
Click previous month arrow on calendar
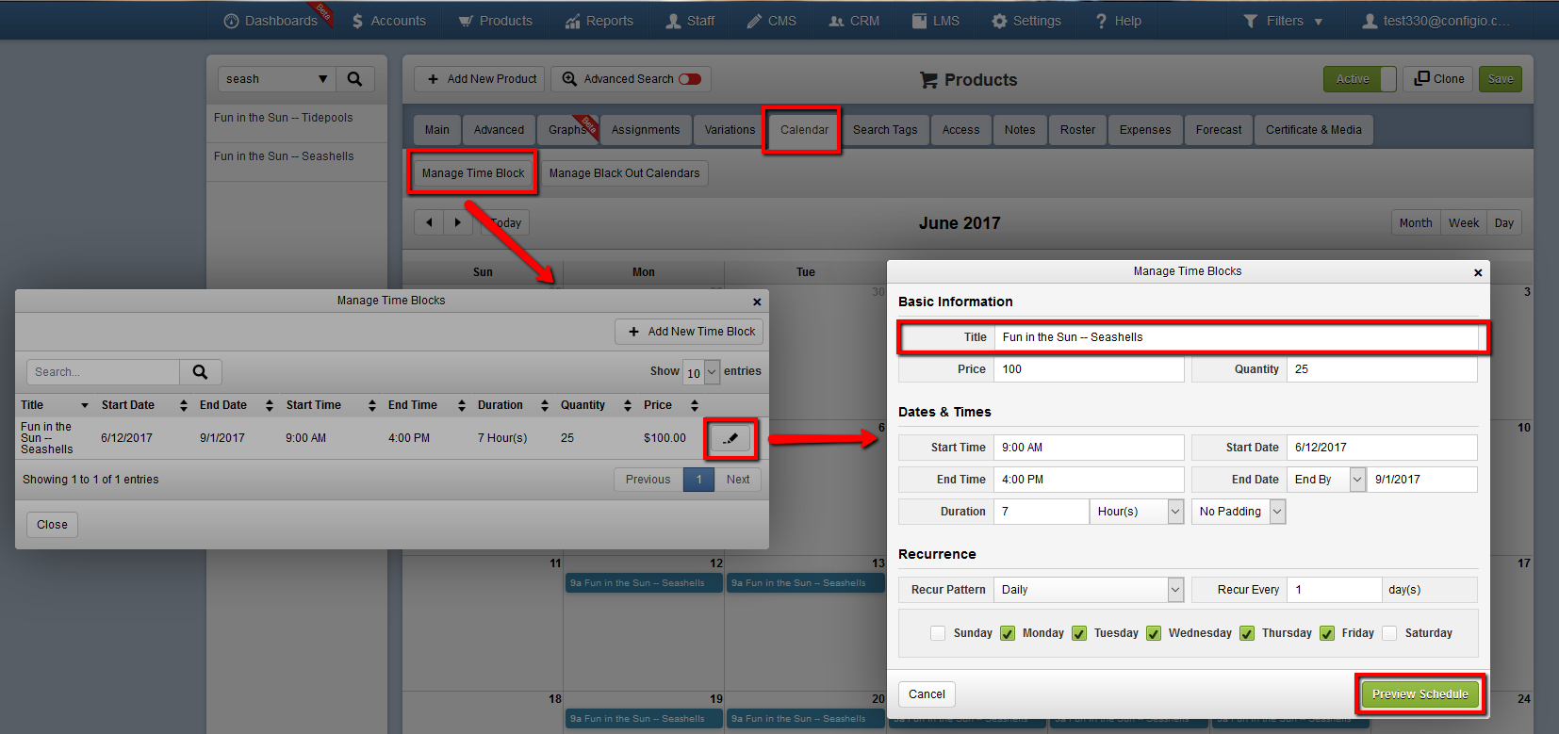coord(429,222)
